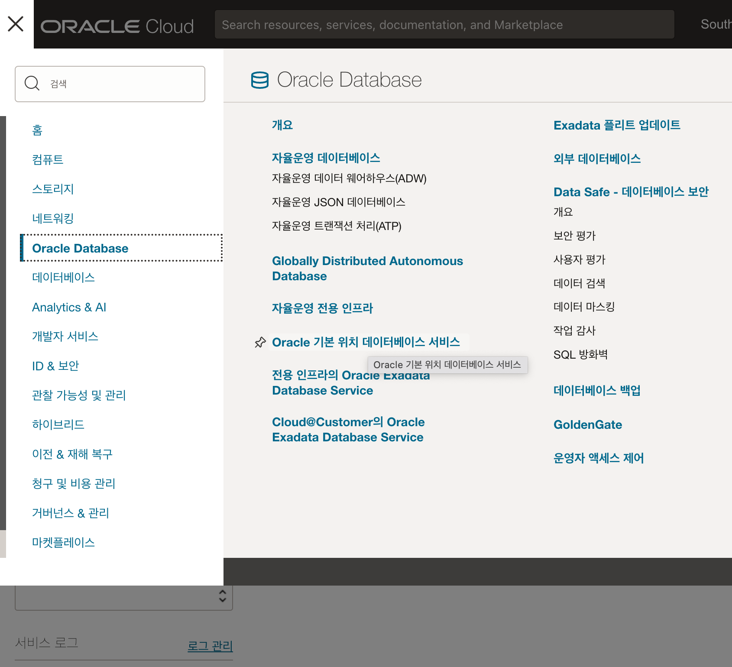Open the ID & 보안 section
This screenshot has width=732, height=667.
(55, 366)
